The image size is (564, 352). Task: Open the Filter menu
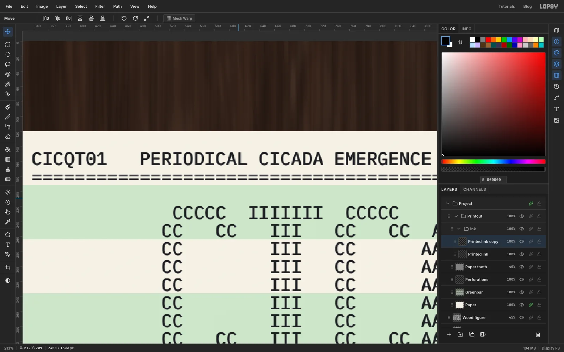100,6
